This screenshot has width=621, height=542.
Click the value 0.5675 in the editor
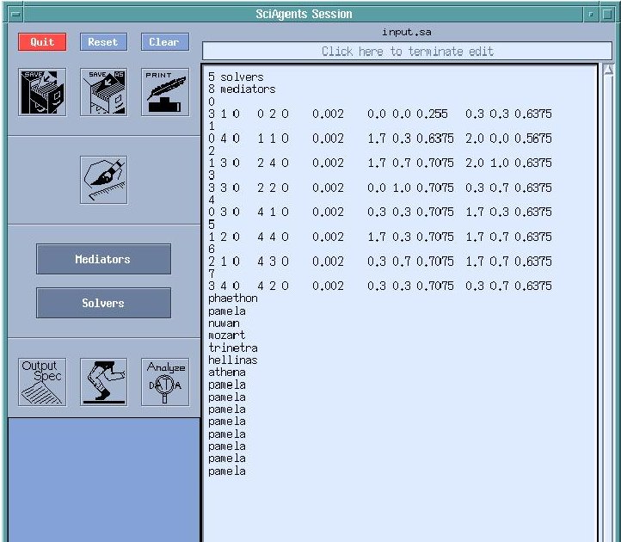(533, 139)
